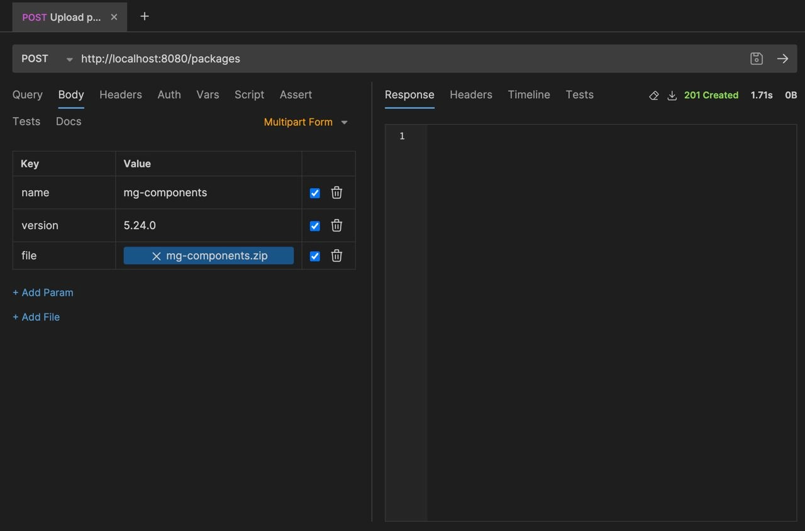Image resolution: width=805 pixels, height=531 pixels.
Task: Open the response Headers tab
Action: pos(471,94)
